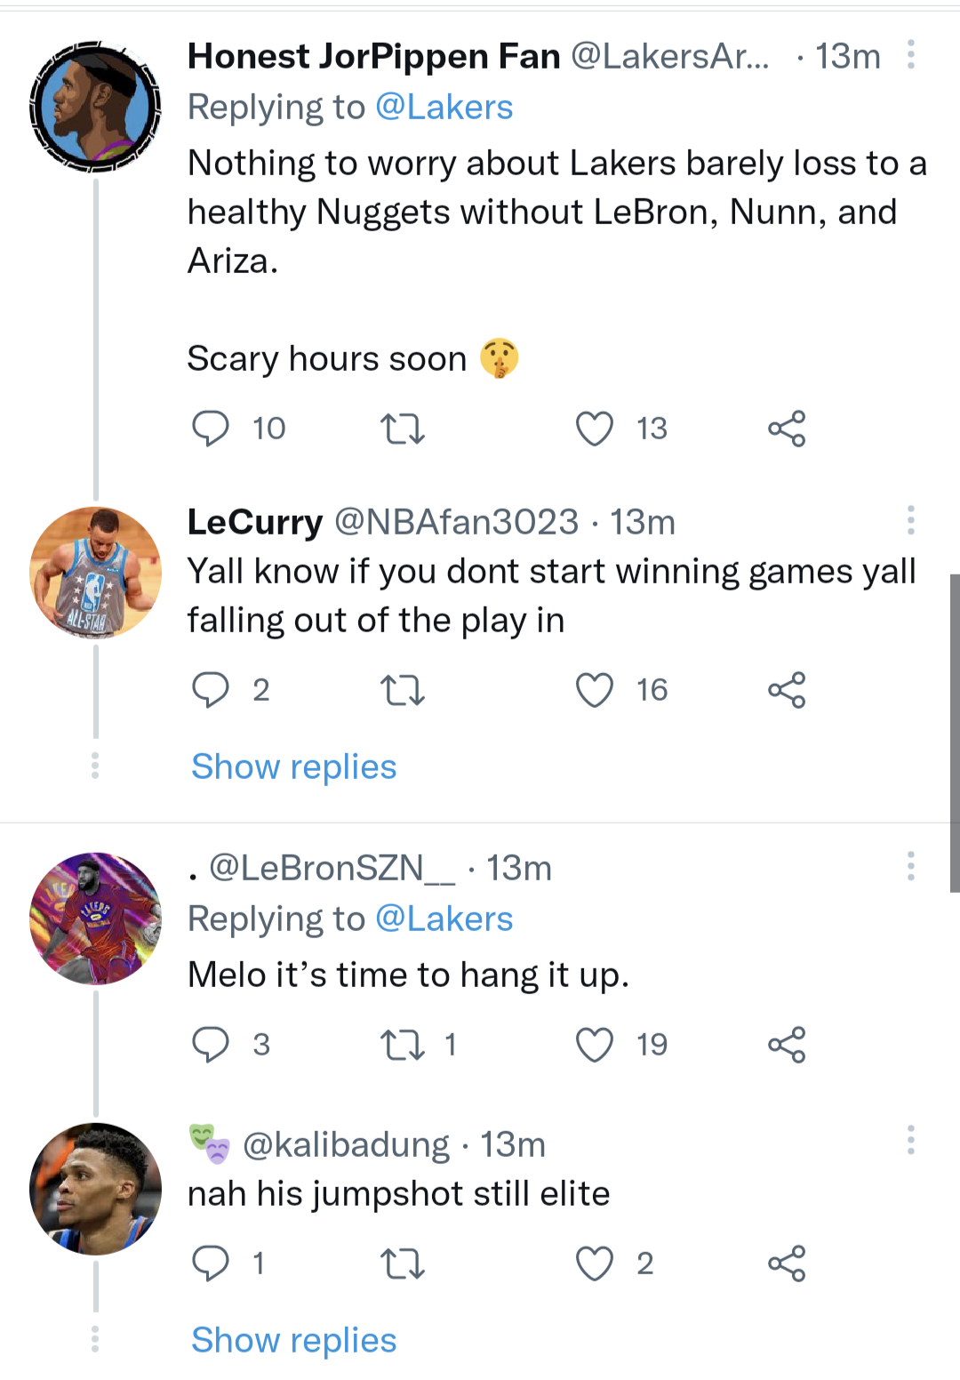
Task: Show replies under kalibadung's tweet
Action: pos(294,1340)
